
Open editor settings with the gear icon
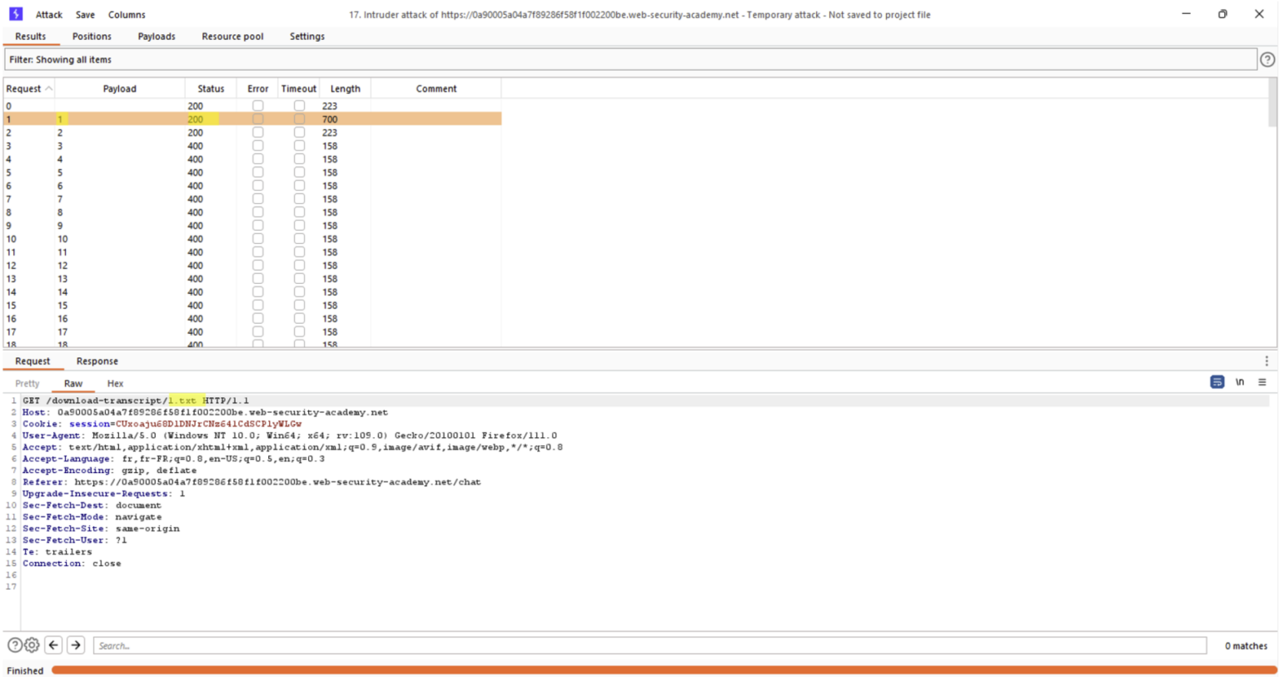31,645
